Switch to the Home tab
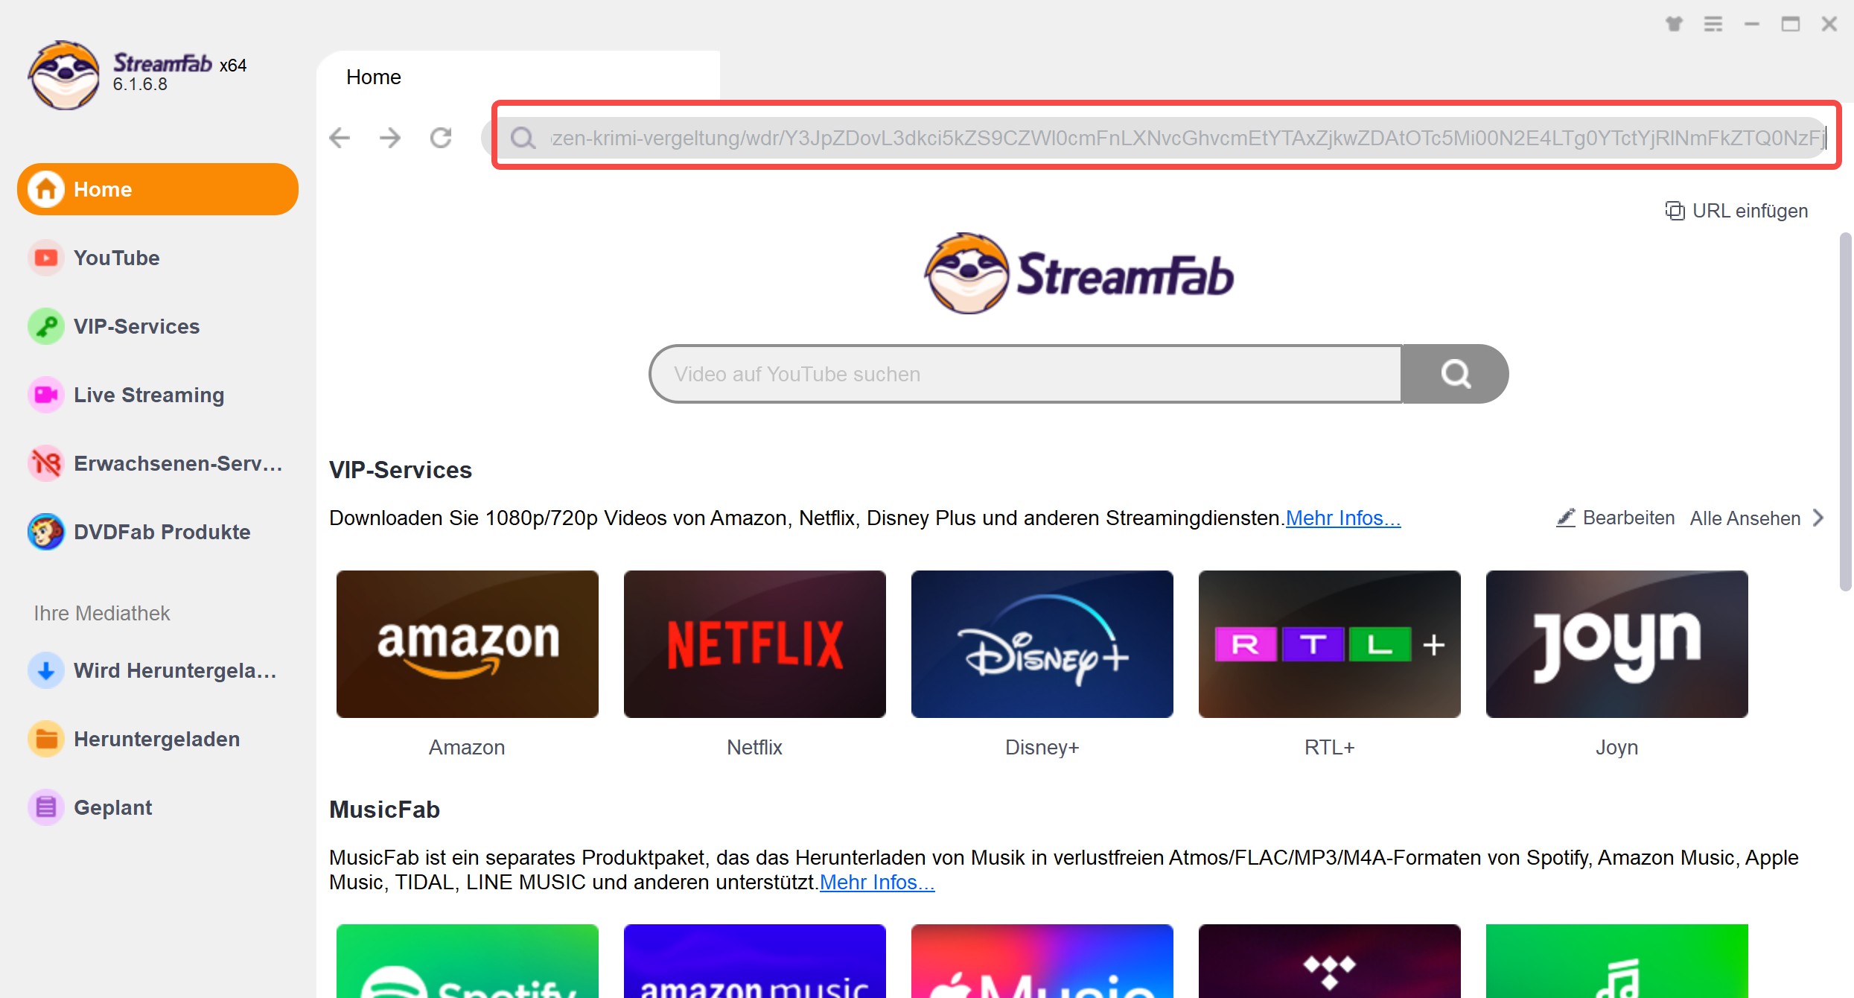 tap(374, 77)
